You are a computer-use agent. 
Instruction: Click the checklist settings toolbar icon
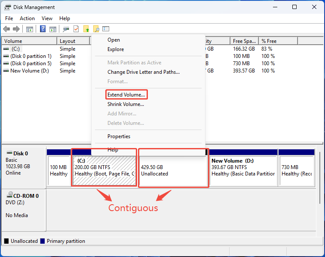pos(106,29)
